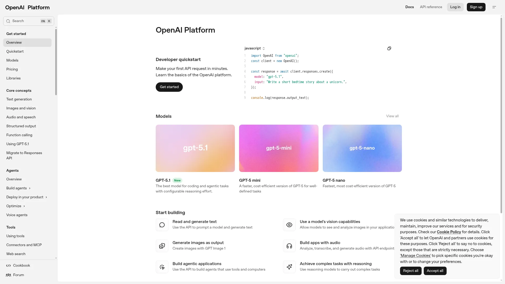Click the image icon next to Generate images

tap(162, 246)
